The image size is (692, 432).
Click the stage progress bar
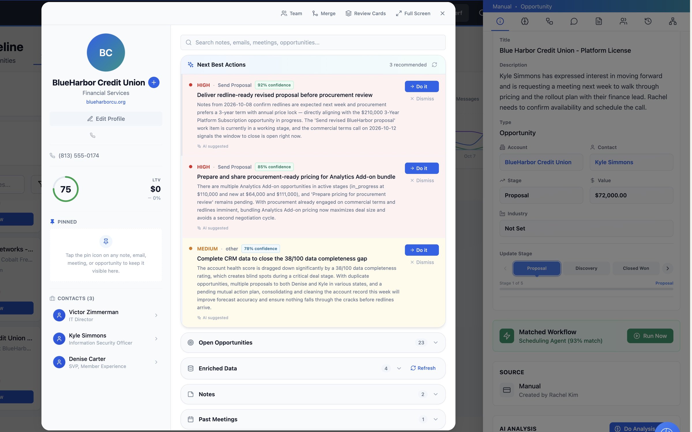[x=586, y=289]
